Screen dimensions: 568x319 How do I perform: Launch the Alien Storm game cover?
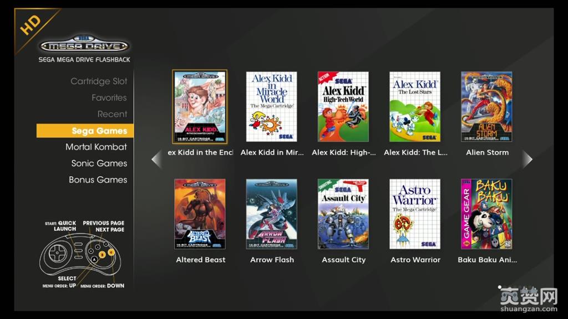click(x=486, y=107)
